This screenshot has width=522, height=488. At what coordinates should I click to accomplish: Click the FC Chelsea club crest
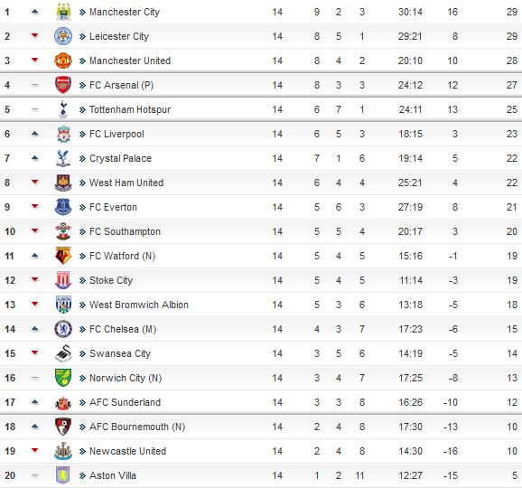63,329
